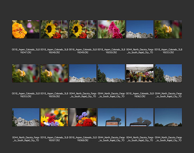The image size is (194, 153).
Task: Select Mount Rushmore thumbnail between Y6050 and Y6053
Action: pyautogui.click(x=140, y=29)
